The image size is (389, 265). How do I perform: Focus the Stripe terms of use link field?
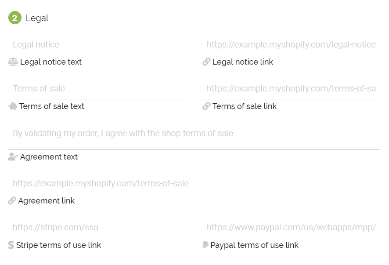97,228
